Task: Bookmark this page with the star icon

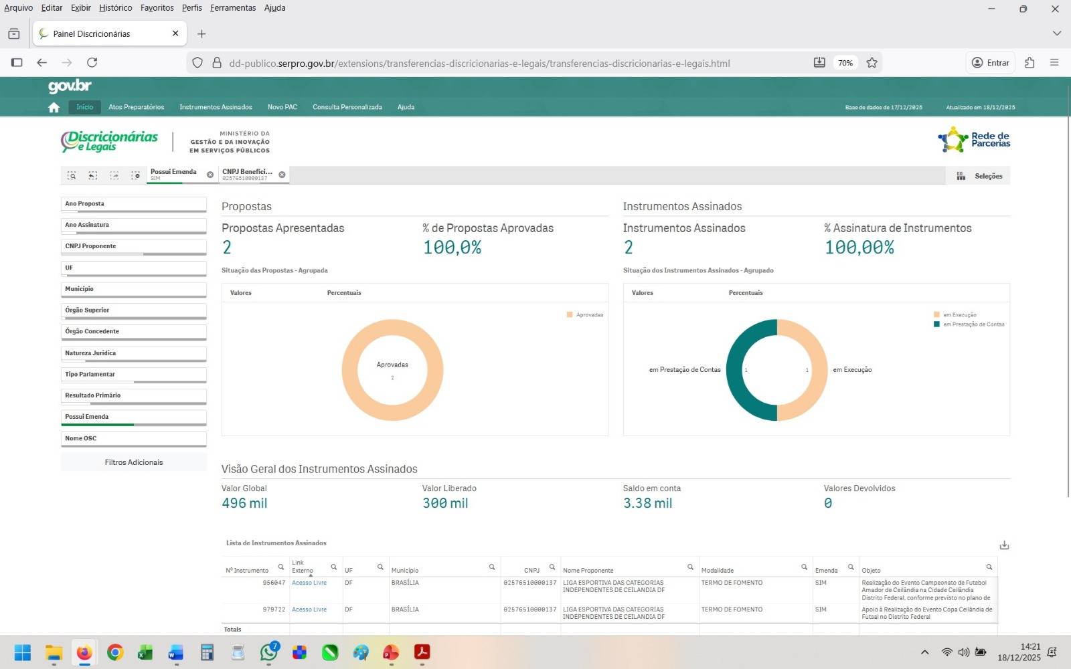Action: coord(872,63)
